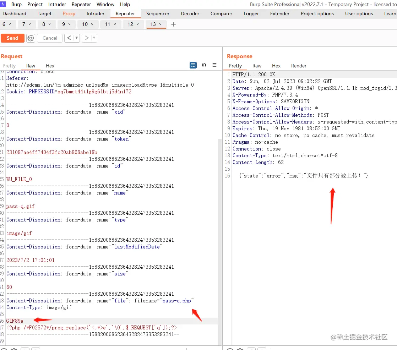
Task: Select Repeater tab 10
Action: (x=85, y=24)
